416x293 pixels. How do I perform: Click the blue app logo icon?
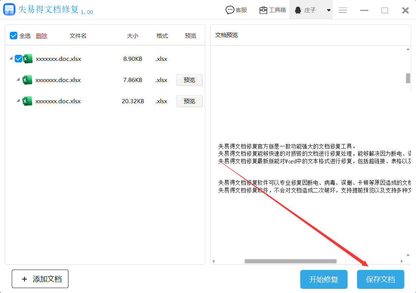click(x=9, y=9)
